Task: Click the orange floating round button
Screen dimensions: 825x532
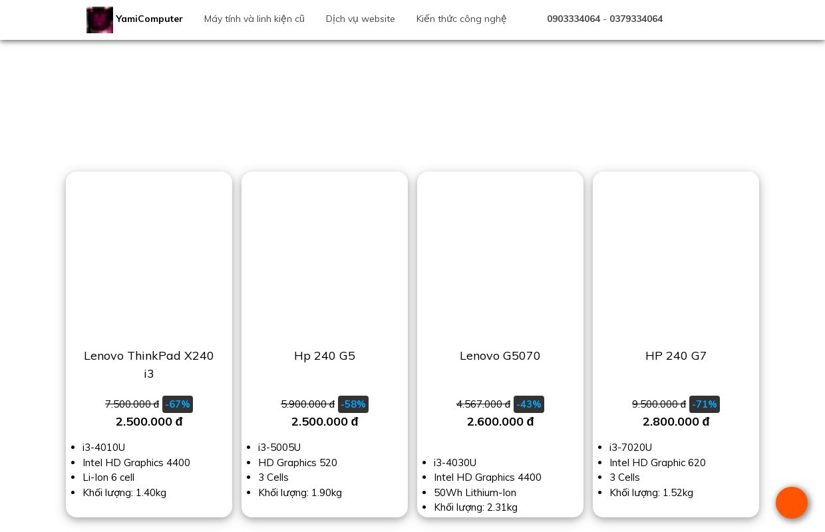Action: [x=791, y=503]
